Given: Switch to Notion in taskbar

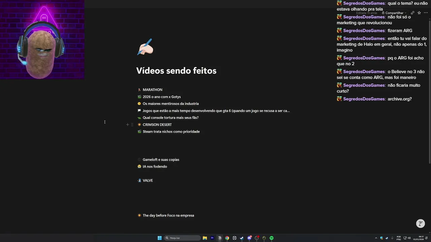Looking at the screenshot, I should point(220,238).
